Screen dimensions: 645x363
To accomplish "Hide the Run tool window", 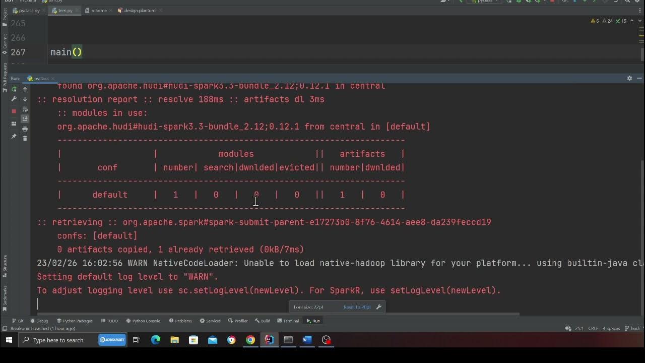I will (639, 78).
